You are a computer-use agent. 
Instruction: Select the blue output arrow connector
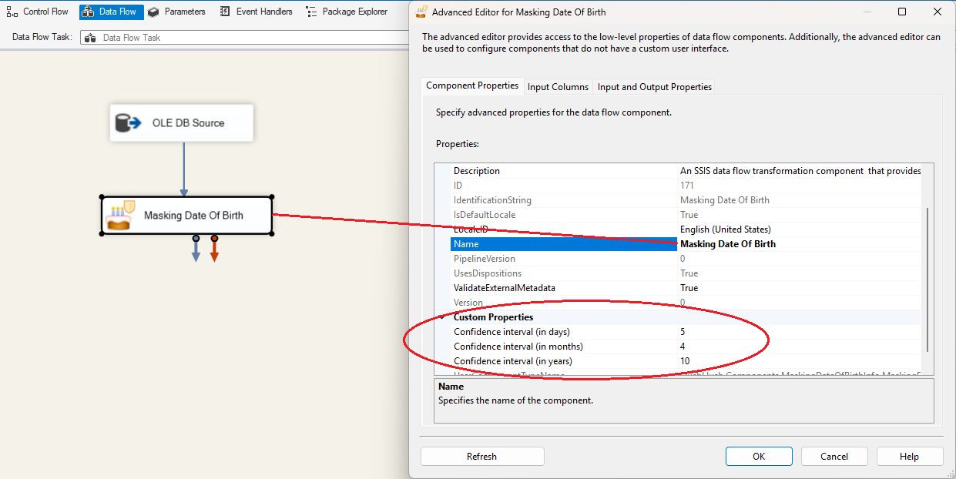pyautogui.click(x=196, y=252)
